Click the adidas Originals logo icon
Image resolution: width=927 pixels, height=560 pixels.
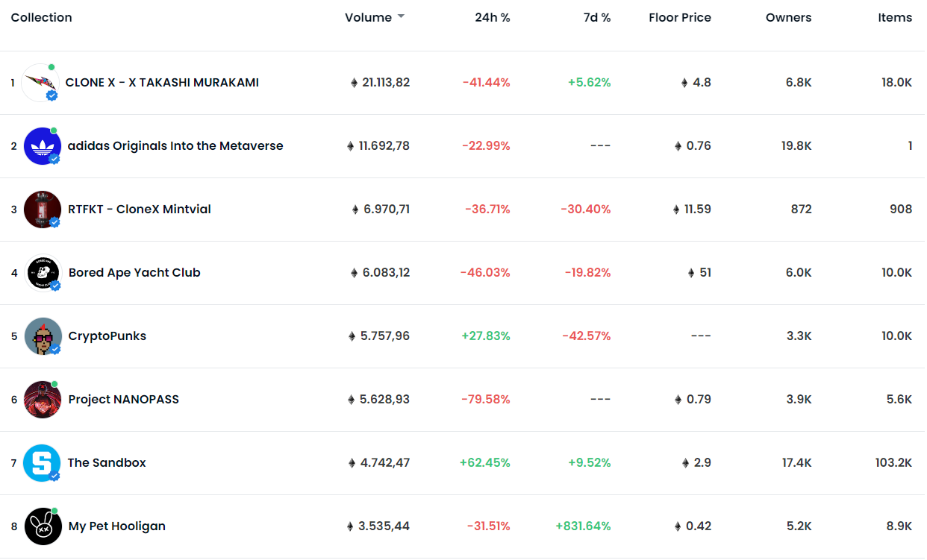(x=42, y=146)
